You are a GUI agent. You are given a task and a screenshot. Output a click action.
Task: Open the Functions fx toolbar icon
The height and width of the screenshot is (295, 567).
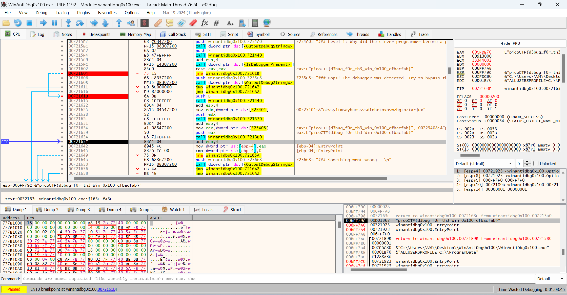pyautogui.click(x=204, y=23)
